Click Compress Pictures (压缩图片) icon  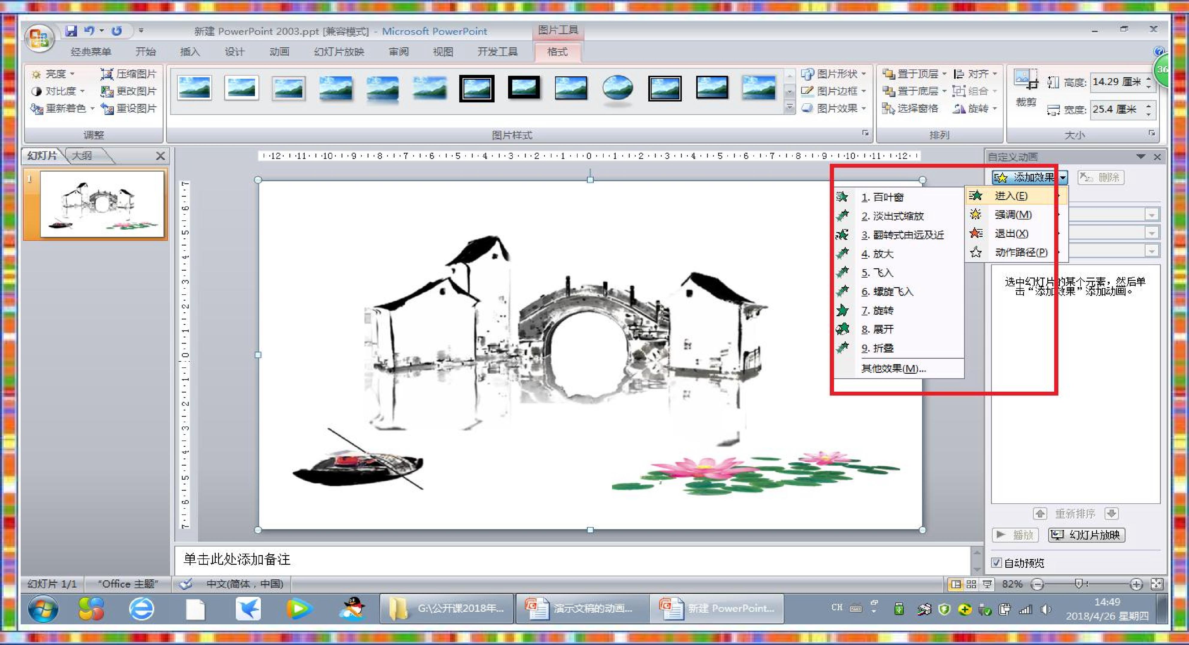tap(107, 74)
